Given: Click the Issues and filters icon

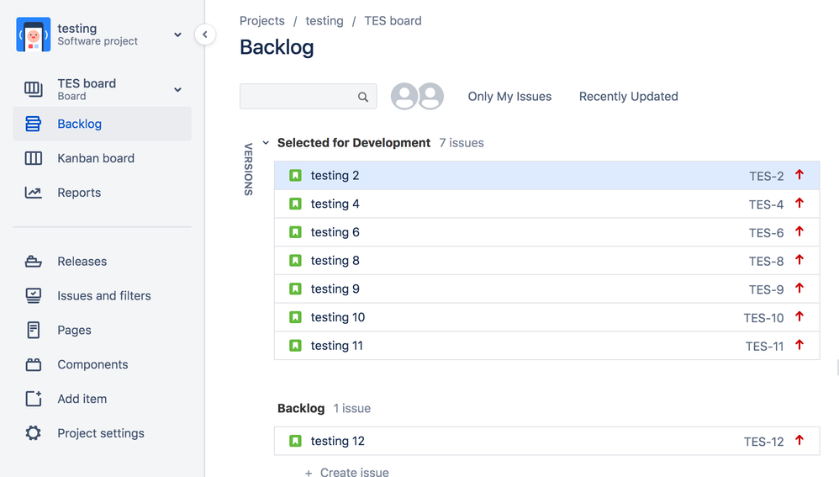Looking at the screenshot, I should 33,295.
